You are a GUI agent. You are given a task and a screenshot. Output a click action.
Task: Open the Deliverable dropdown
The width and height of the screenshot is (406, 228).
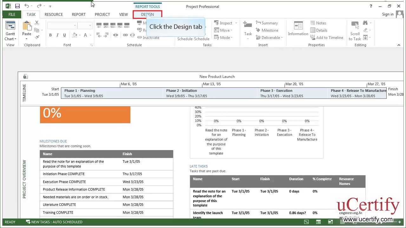coord(269,37)
